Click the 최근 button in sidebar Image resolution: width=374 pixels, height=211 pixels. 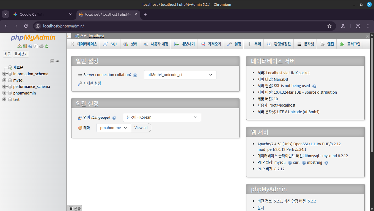pos(7,54)
